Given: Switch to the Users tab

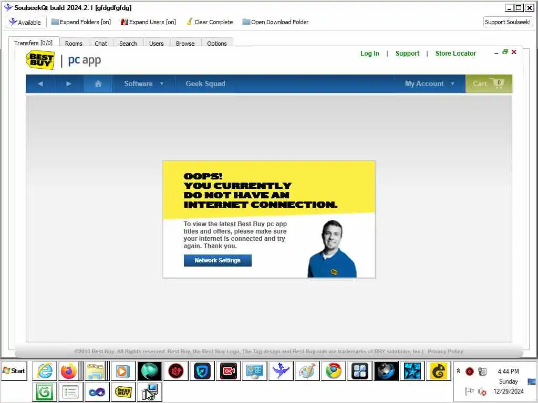Looking at the screenshot, I should (157, 43).
